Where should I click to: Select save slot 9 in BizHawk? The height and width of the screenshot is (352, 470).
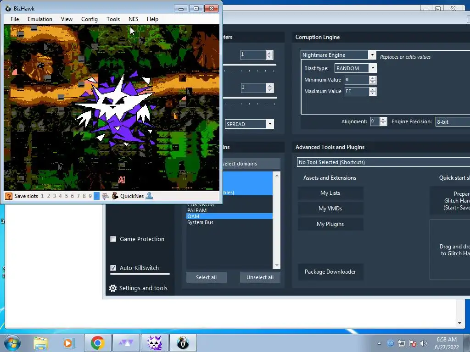90,196
